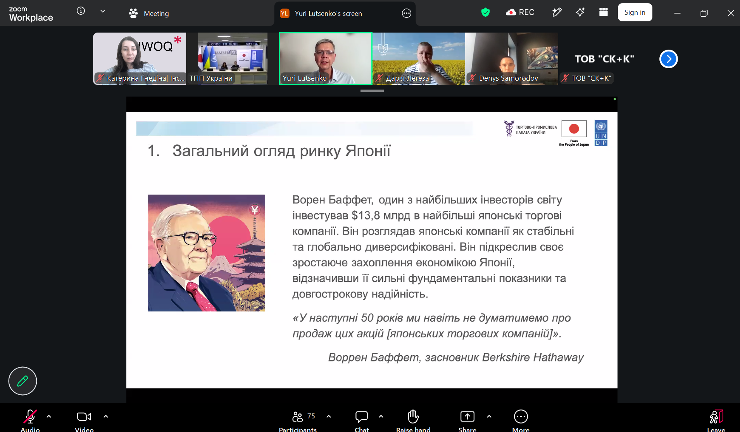This screenshot has height=432, width=740.
Task: Open the meeting information icon
Action: [81, 11]
